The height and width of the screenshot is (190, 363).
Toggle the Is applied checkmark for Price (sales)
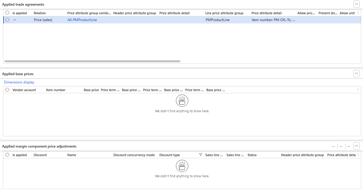pos(15,20)
